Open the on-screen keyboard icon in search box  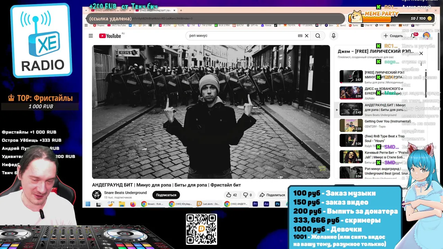300,36
